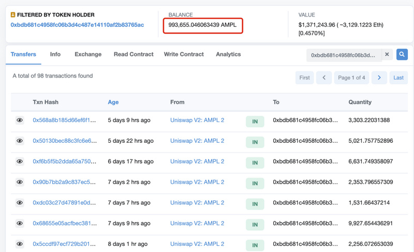Open Uniswap V2: AMPL 2 in 6 days 17 hrs row
Image resolution: width=414 pixels, height=252 pixels.
click(x=197, y=161)
